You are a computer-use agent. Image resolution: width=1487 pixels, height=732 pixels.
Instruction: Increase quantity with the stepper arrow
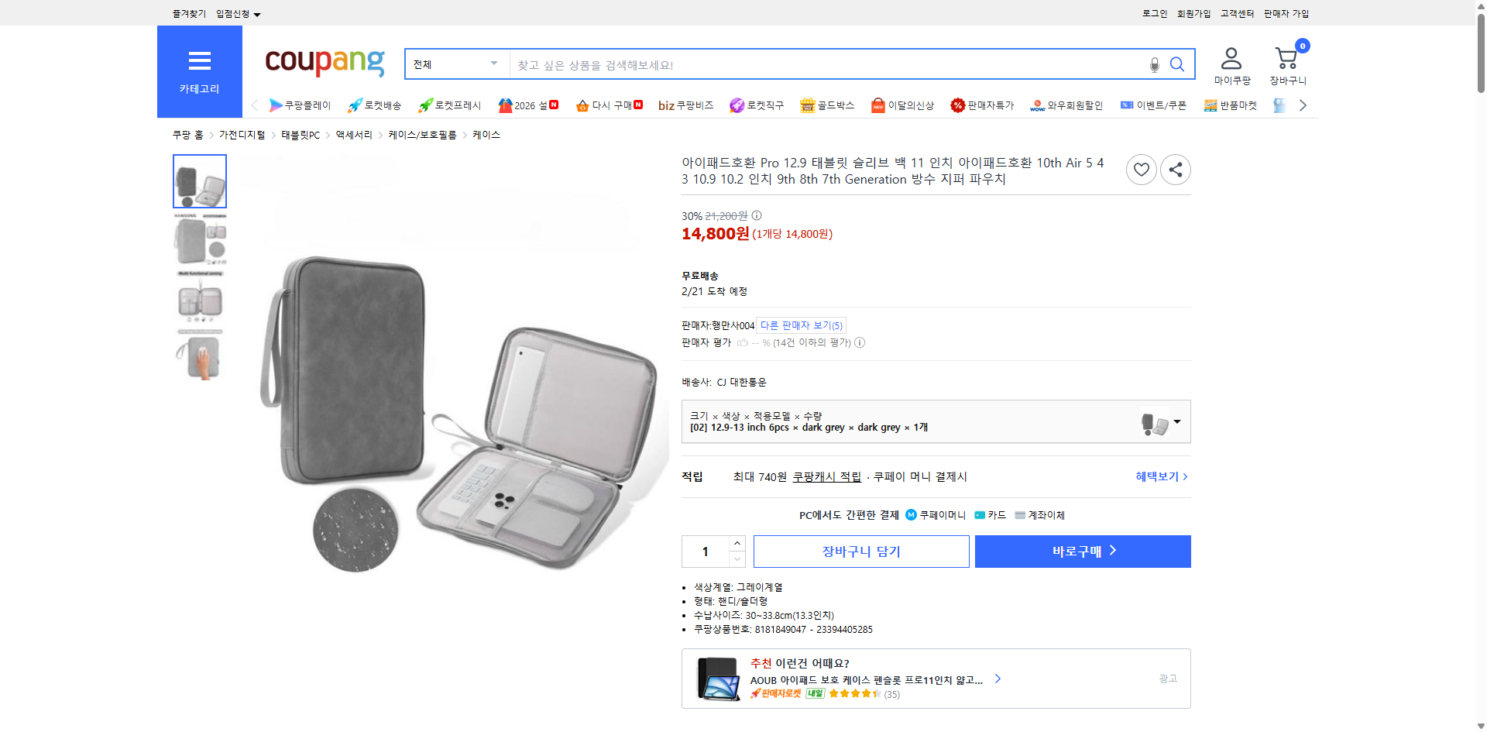click(737, 543)
